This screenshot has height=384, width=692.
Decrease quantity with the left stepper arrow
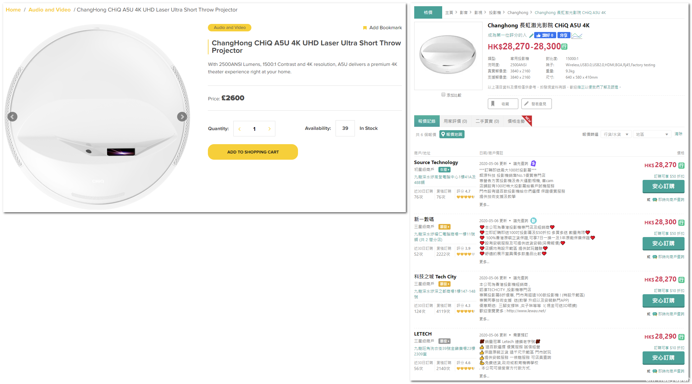[240, 129]
